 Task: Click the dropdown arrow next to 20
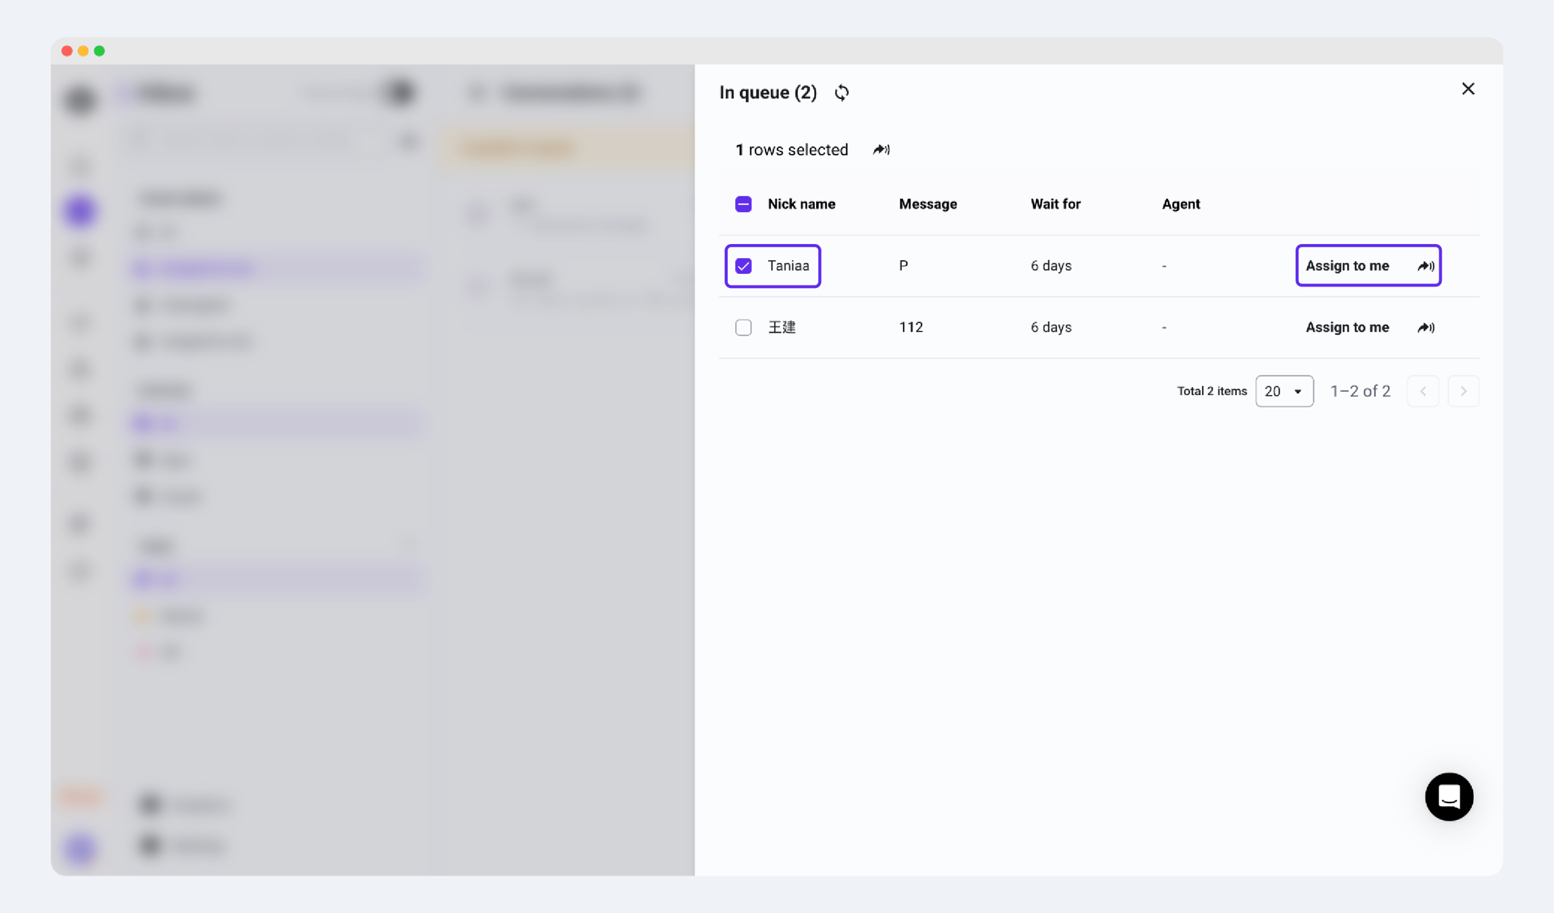pyautogui.click(x=1298, y=392)
